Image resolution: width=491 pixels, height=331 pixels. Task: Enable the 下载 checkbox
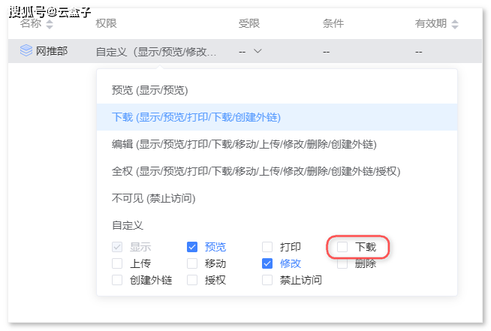(342, 247)
